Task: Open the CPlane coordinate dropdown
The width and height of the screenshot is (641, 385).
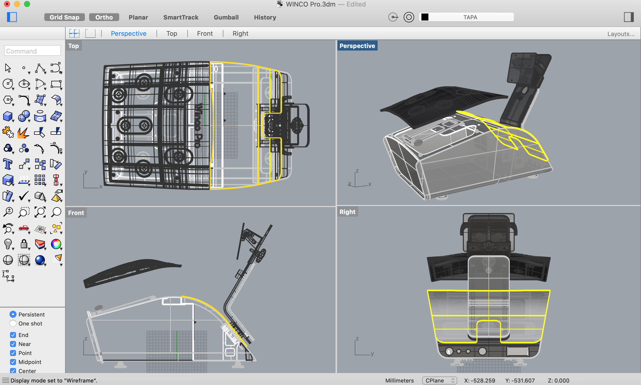Action: point(439,380)
